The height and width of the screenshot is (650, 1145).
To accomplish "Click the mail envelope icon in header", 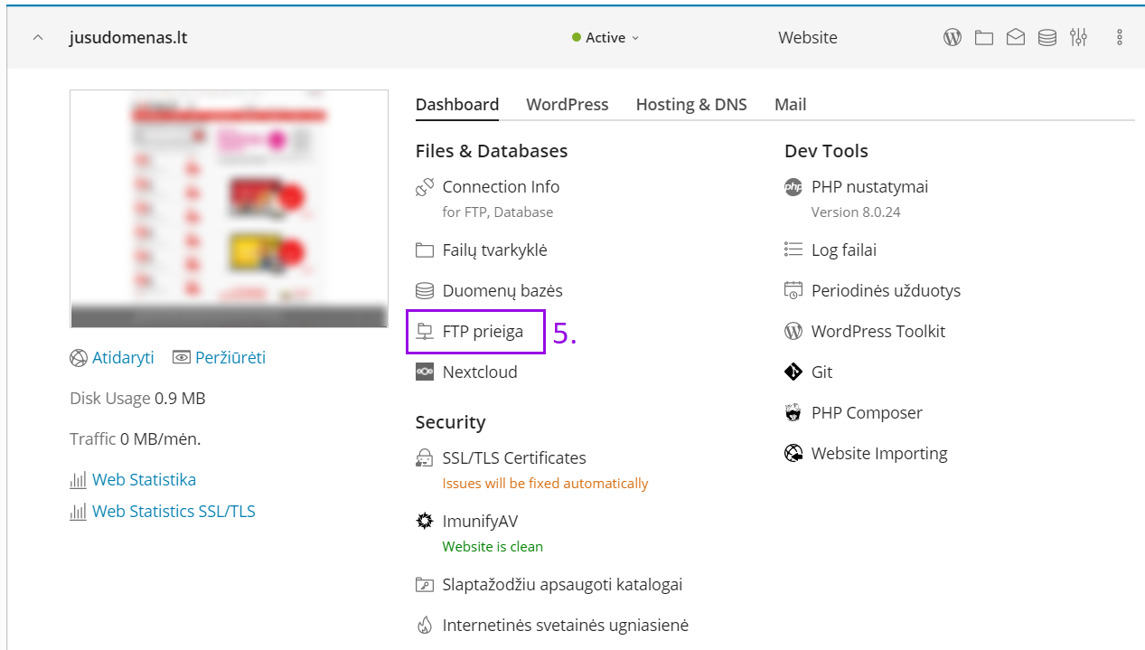I will 1016,38.
